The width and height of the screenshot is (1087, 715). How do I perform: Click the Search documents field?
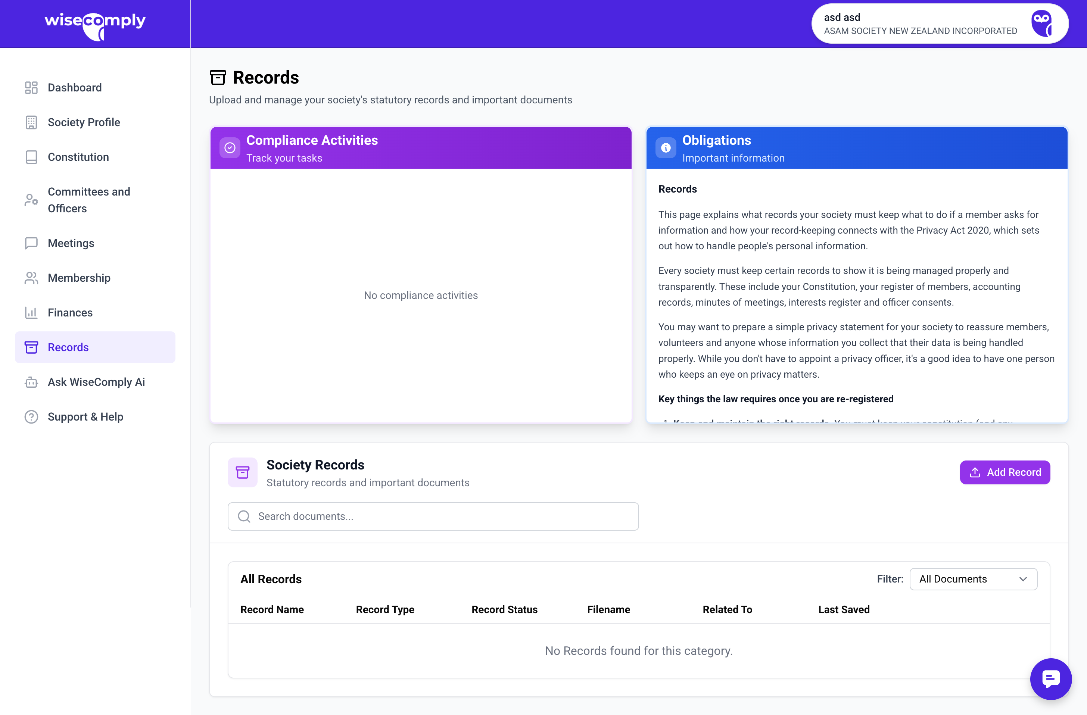point(433,516)
